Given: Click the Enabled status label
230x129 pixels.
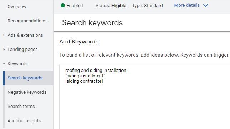Looking at the screenshot, I should coord(75,6).
